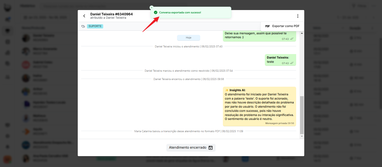Select the SUPORTE tag label
The height and width of the screenshot is (167, 382).
click(95, 26)
